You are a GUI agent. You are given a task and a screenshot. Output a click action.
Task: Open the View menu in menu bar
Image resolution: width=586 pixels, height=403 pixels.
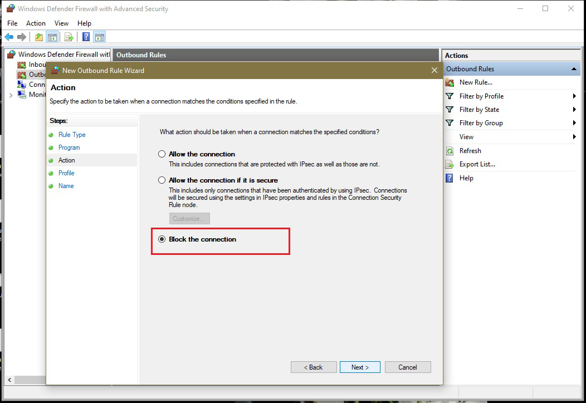pos(61,23)
